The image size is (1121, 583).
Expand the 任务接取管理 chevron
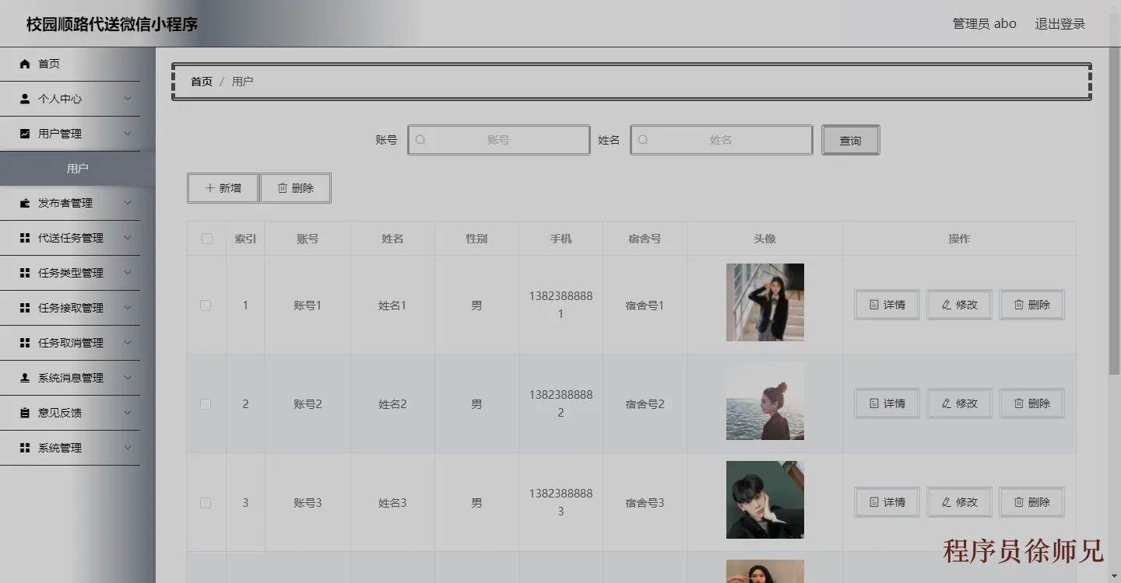click(128, 308)
